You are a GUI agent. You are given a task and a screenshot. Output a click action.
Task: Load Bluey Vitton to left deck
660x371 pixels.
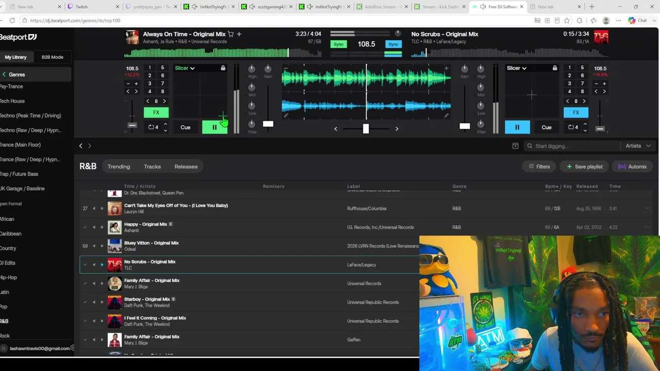(94, 246)
